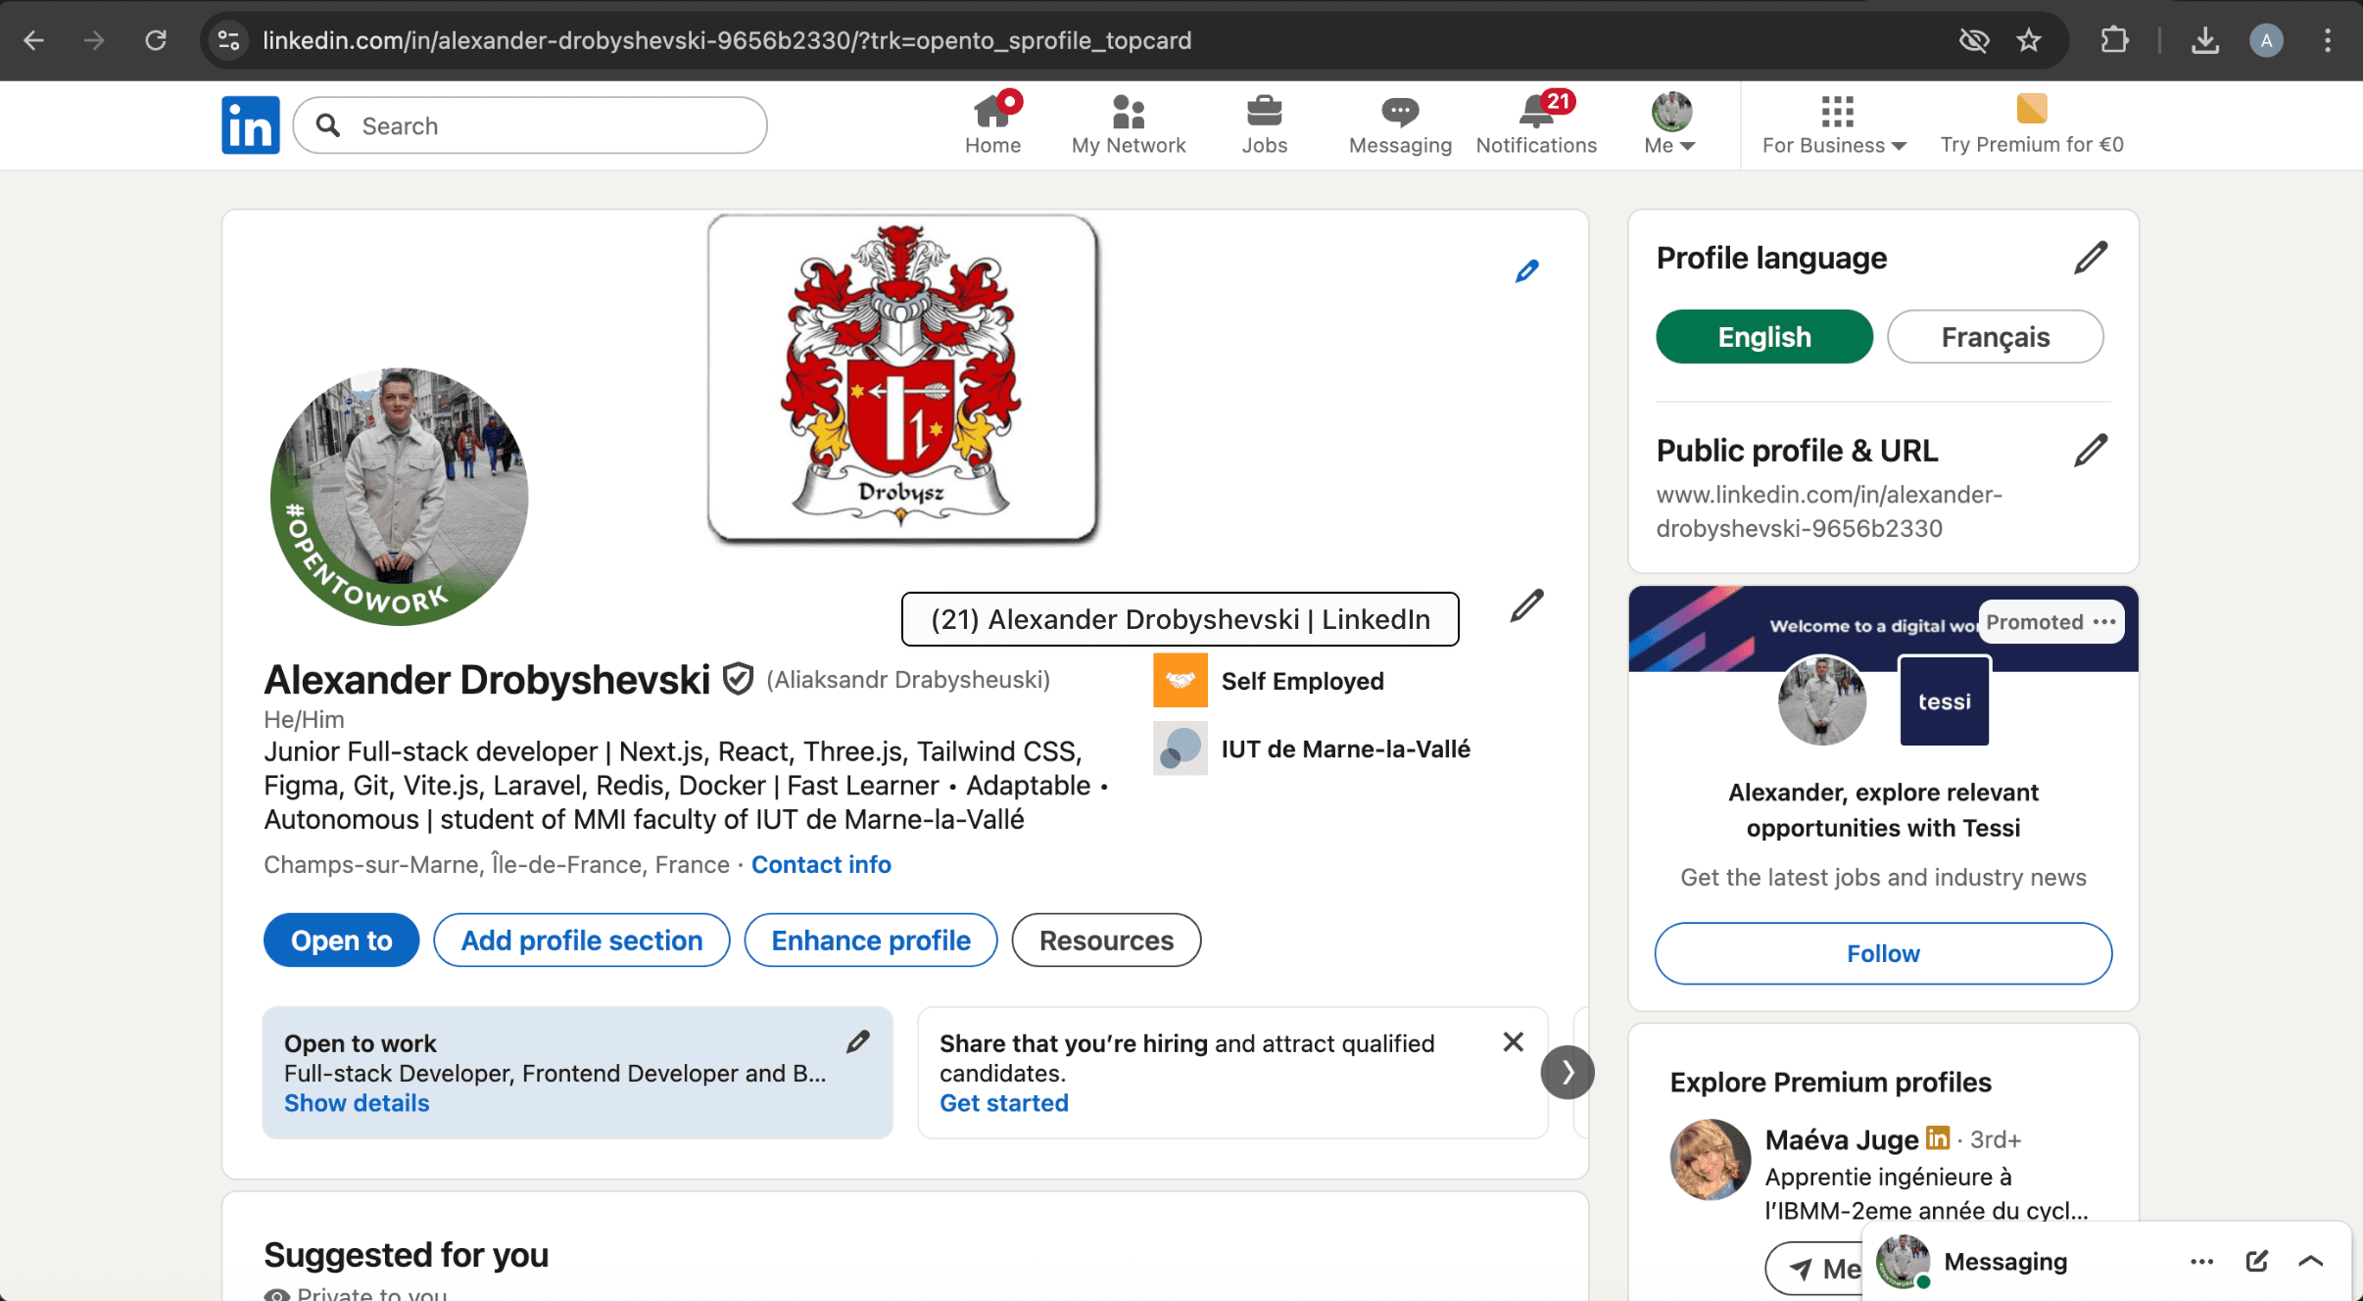Select the English profile language pill

pos(1764,337)
